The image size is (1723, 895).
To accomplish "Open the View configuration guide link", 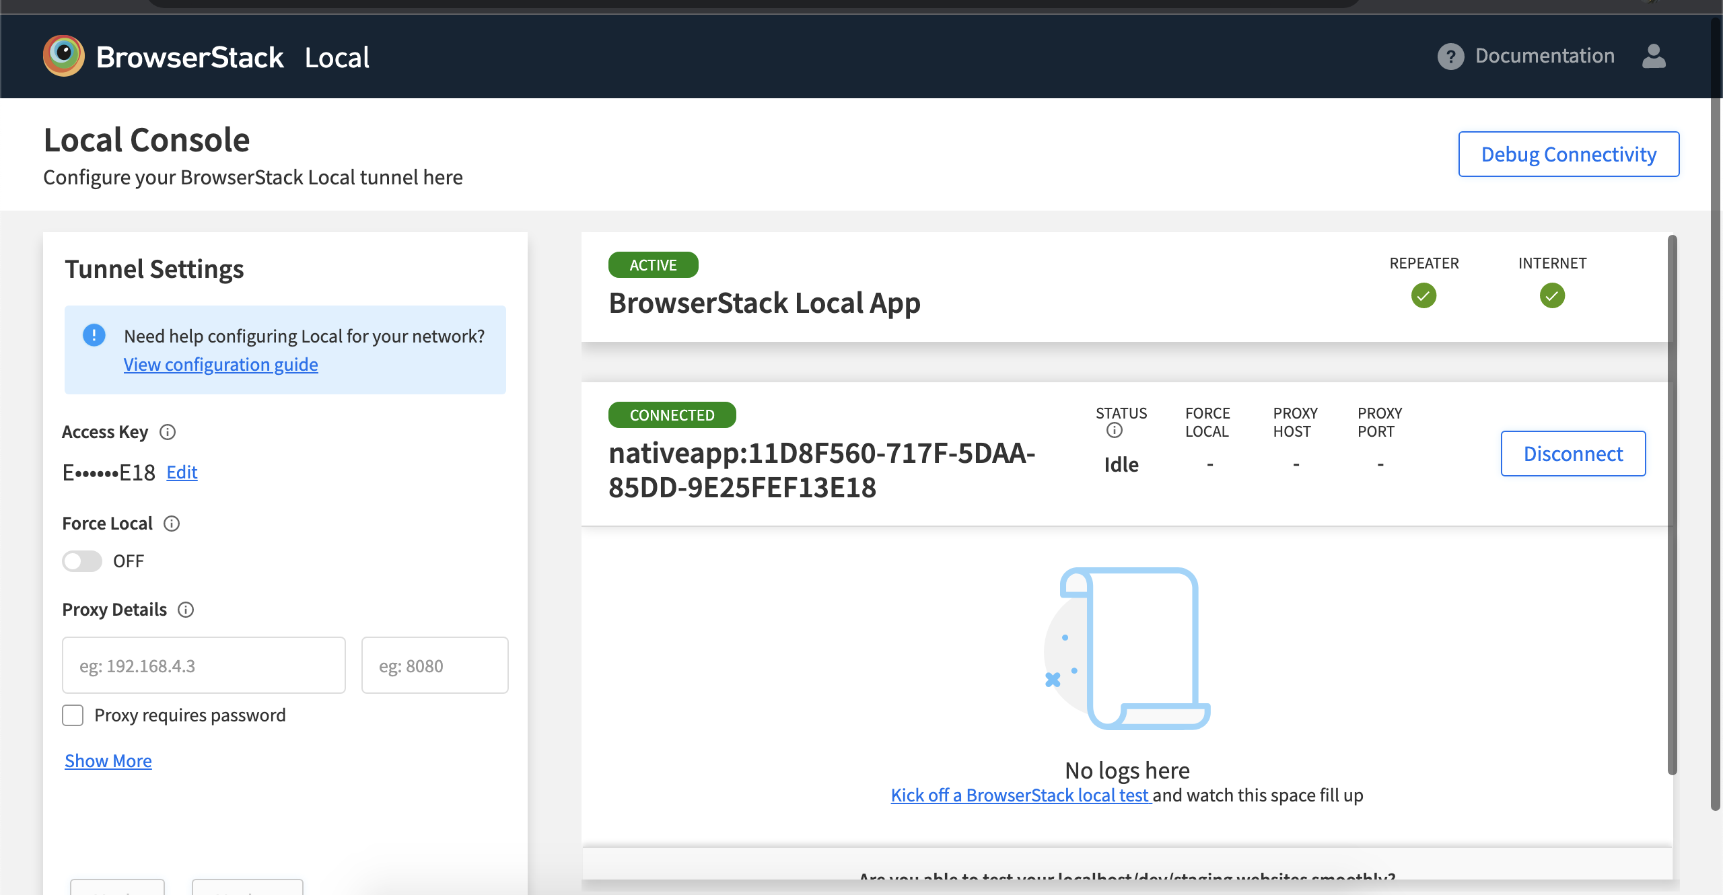I will pyautogui.click(x=221, y=365).
